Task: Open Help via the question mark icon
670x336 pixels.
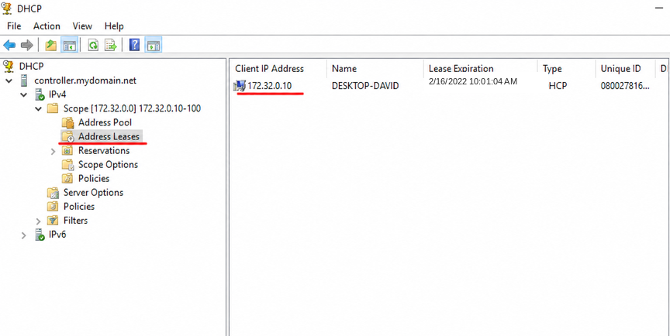Action: click(x=135, y=45)
